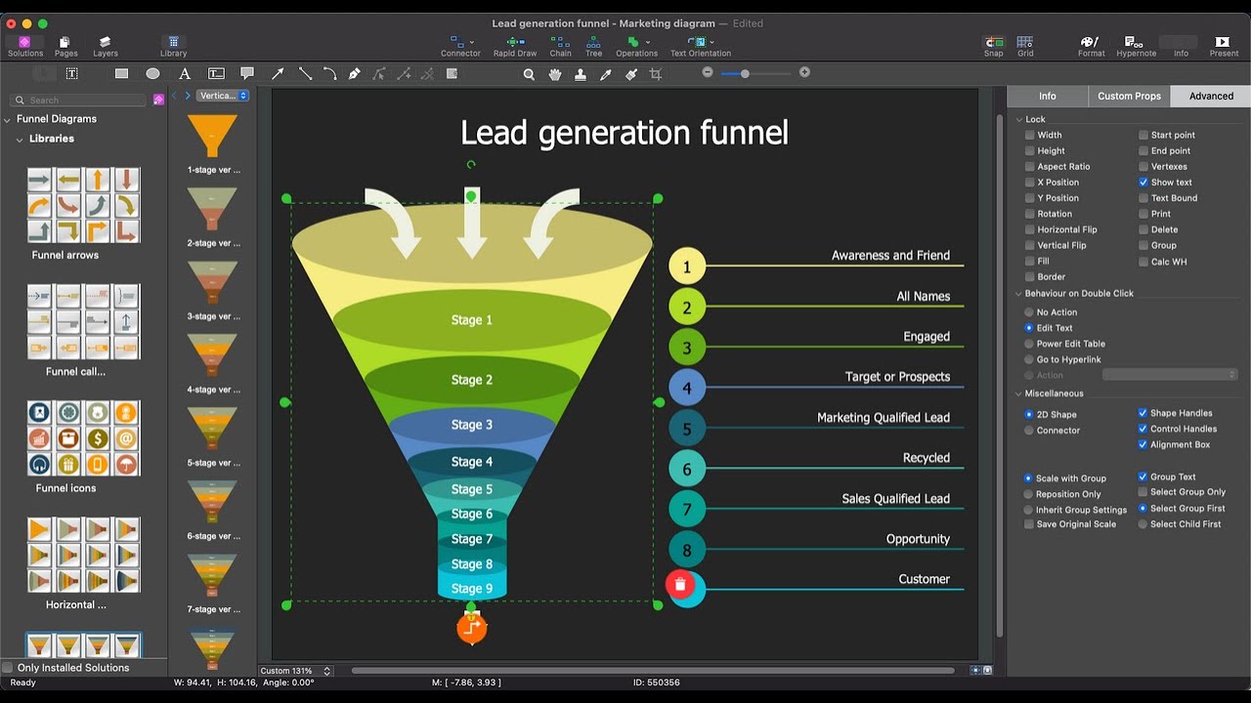1251x703 pixels.
Task: Click the Search library field
Action: pyautogui.click(x=80, y=100)
